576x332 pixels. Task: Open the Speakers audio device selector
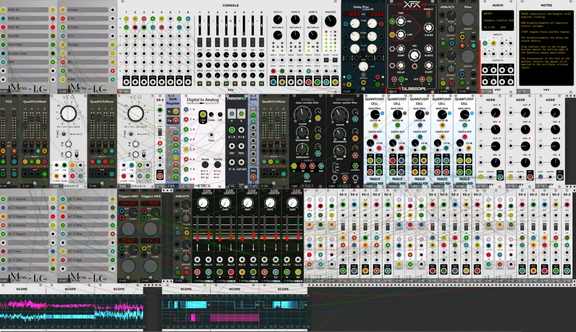498,20
